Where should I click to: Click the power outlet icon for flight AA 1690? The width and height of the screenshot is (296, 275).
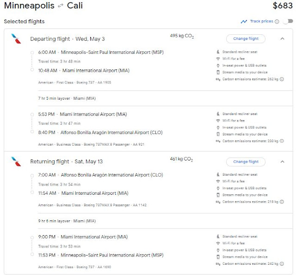coord(218,250)
